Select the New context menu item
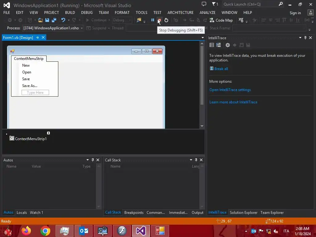 [x=35, y=65]
